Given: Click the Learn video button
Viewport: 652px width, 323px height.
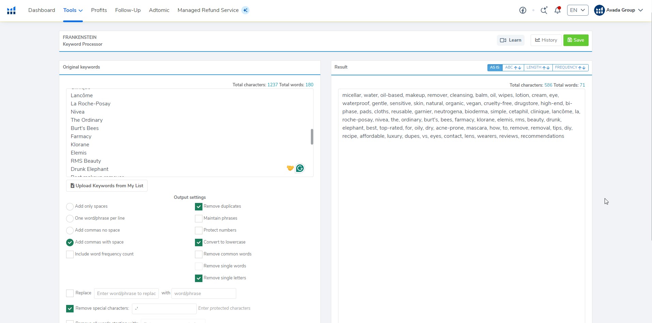Looking at the screenshot, I should (x=511, y=40).
